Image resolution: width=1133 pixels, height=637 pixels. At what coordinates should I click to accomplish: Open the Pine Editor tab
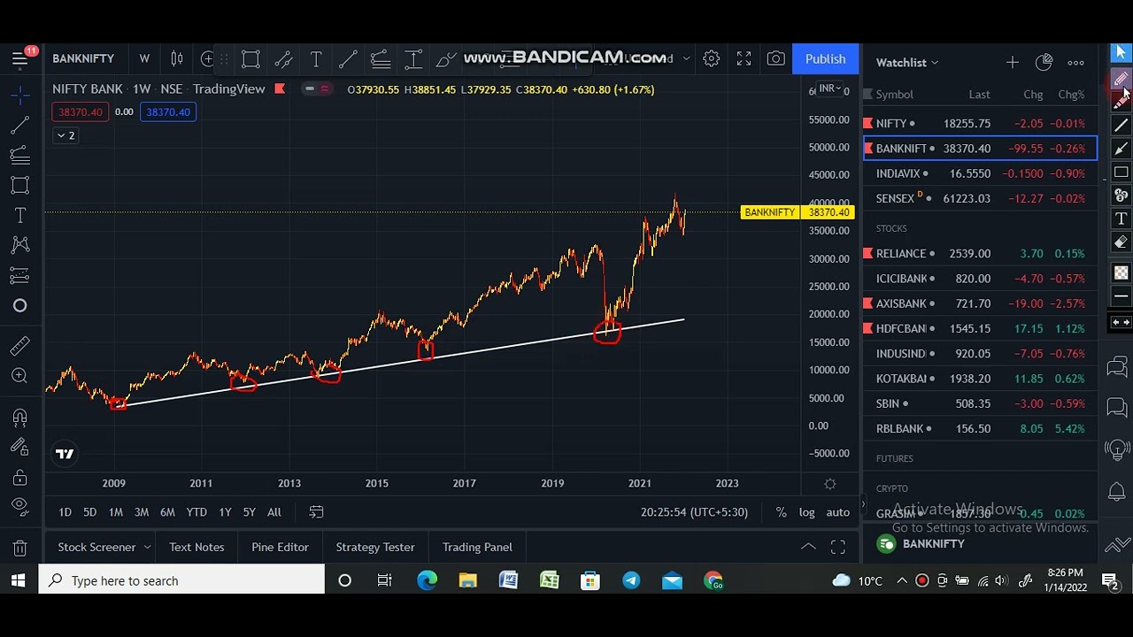click(x=280, y=548)
